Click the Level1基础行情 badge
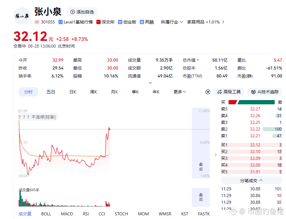This screenshot has height=219, width=286. (x=76, y=22)
